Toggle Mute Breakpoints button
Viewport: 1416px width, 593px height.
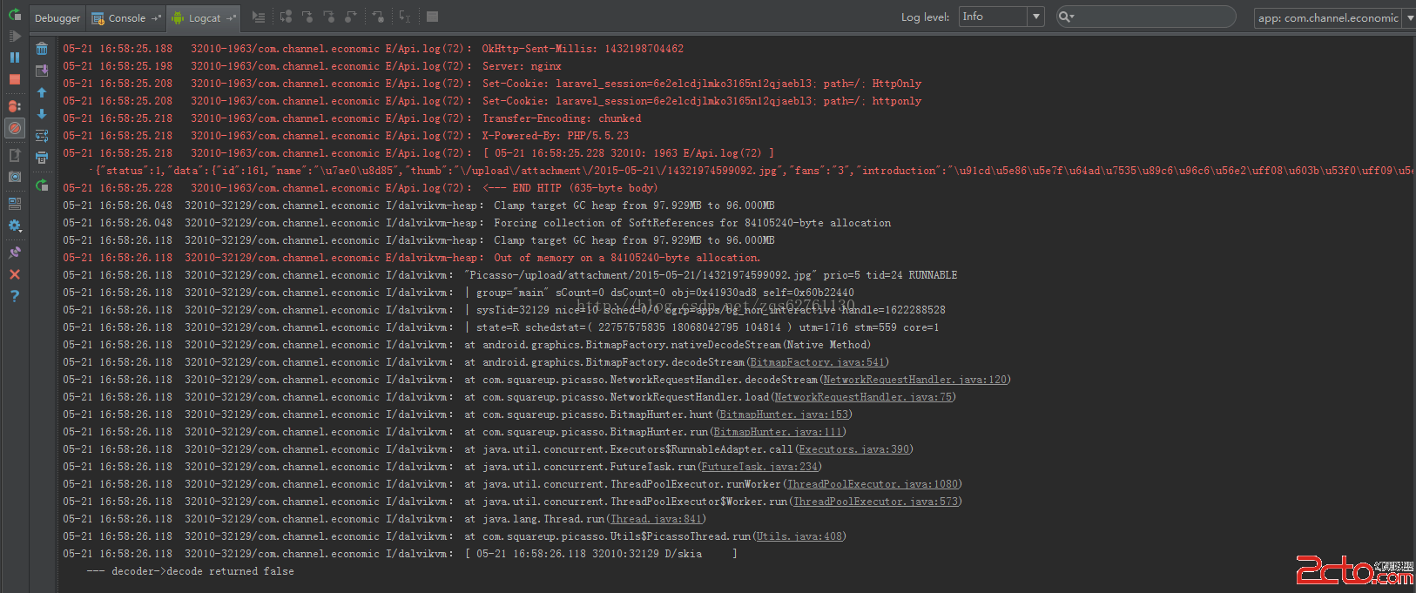point(15,128)
